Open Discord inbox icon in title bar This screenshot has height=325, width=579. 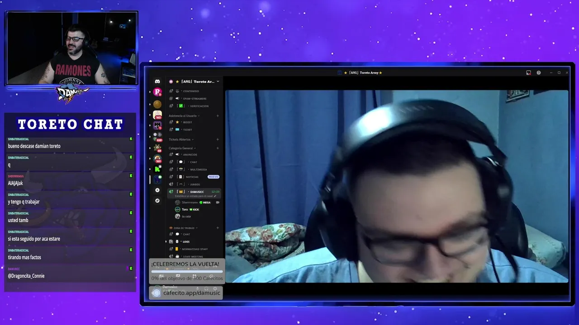[528, 73]
